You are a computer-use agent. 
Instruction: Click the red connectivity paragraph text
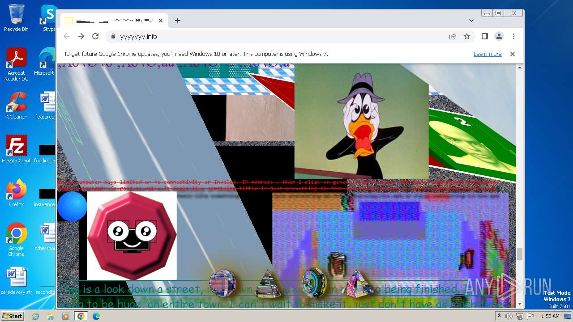(278, 186)
